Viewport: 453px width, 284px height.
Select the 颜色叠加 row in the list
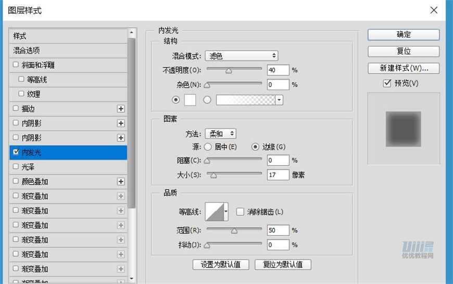(68, 182)
